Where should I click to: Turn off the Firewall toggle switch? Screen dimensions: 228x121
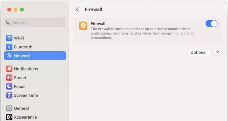click(x=211, y=24)
